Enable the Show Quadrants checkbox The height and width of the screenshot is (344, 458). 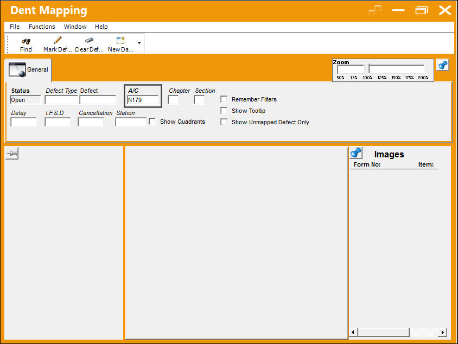[152, 121]
